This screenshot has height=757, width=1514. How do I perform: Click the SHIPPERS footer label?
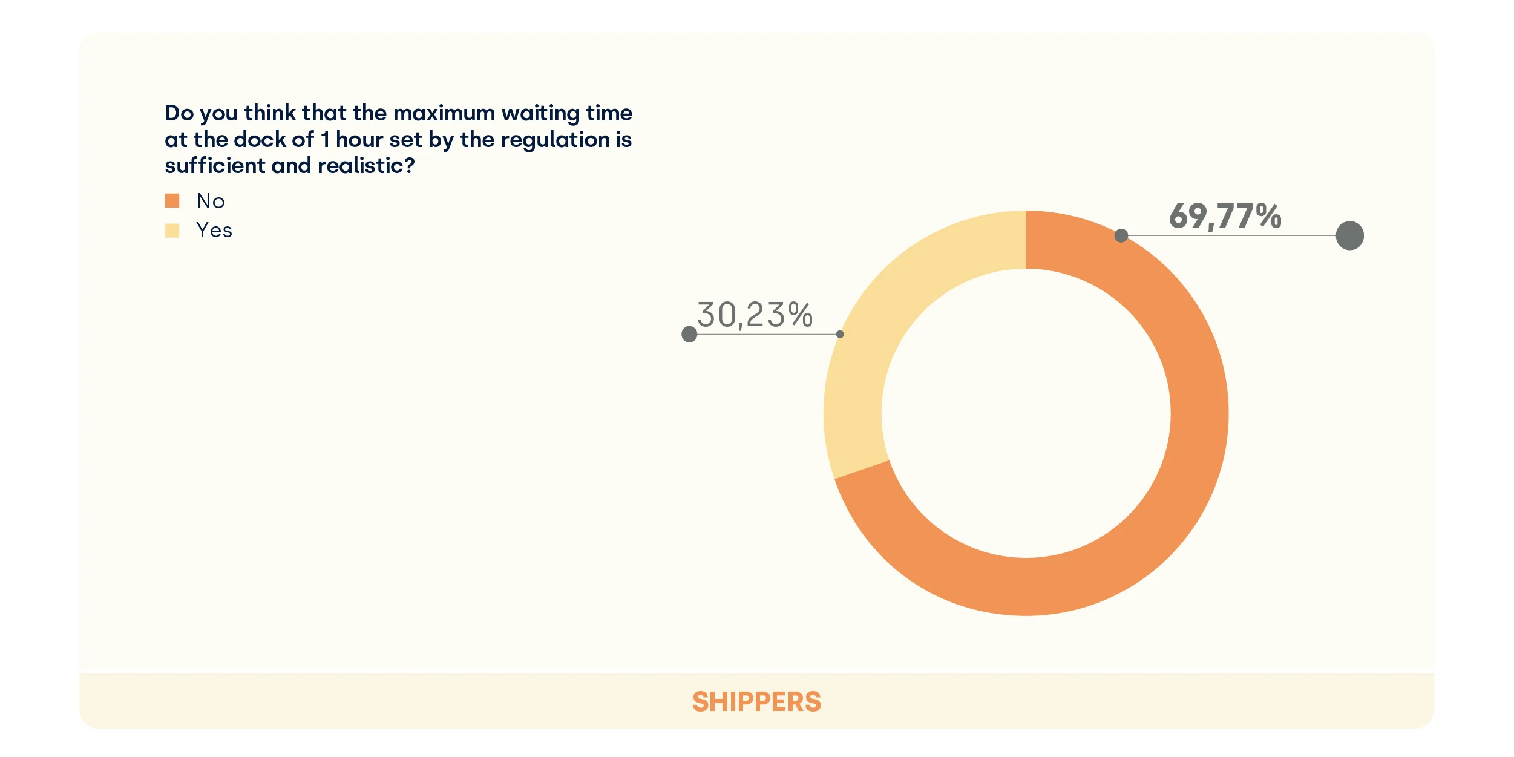[756, 702]
